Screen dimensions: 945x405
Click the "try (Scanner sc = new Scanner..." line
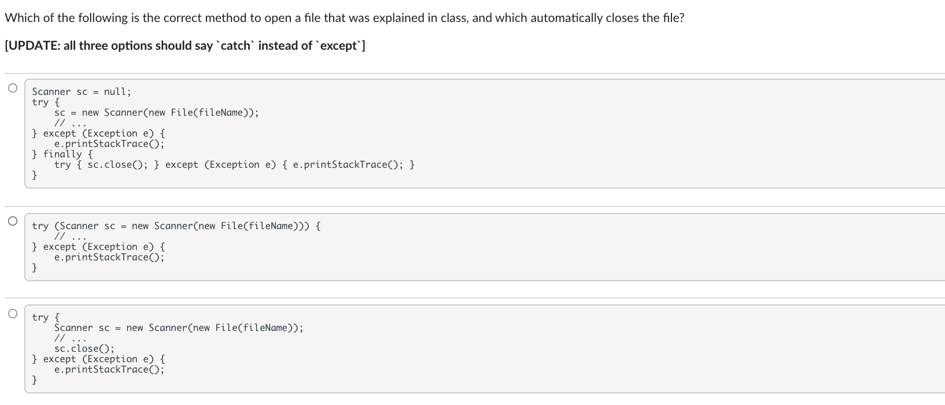pos(176,226)
